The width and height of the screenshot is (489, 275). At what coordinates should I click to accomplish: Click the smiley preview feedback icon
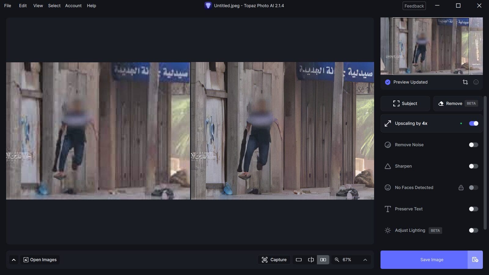[476, 82]
